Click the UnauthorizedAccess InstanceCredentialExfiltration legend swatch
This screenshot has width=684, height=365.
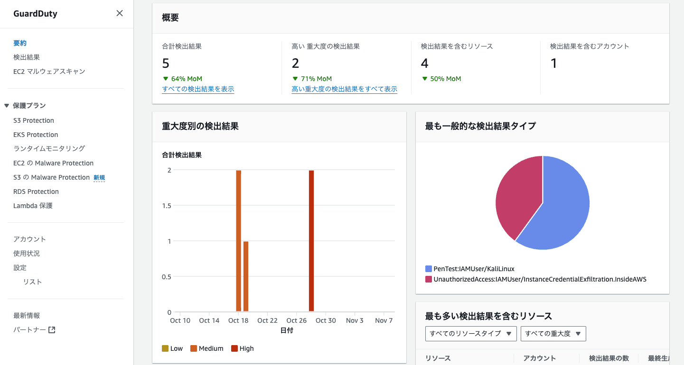(x=429, y=279)
